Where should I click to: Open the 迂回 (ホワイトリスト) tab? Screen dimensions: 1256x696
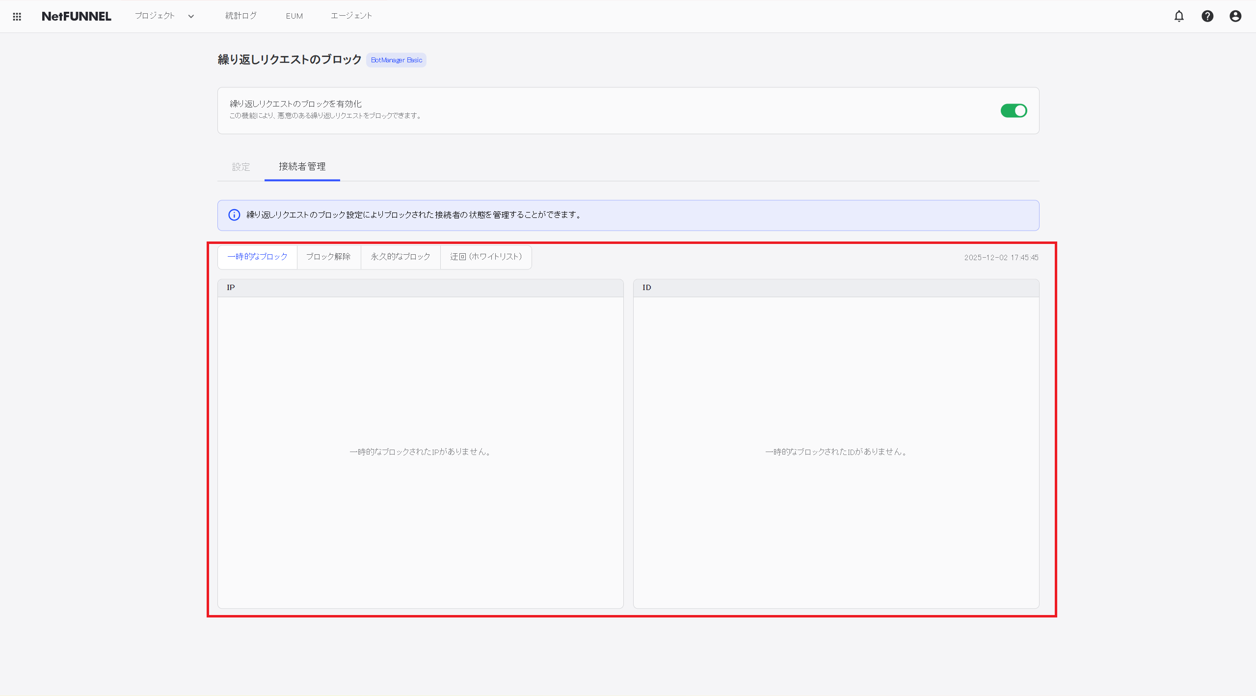[486, 257]
